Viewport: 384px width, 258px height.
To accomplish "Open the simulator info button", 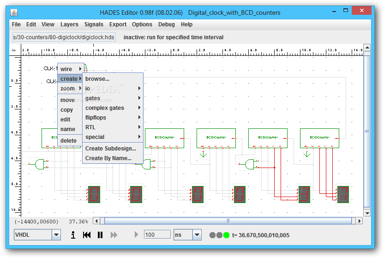I will [x=73, y=235].
